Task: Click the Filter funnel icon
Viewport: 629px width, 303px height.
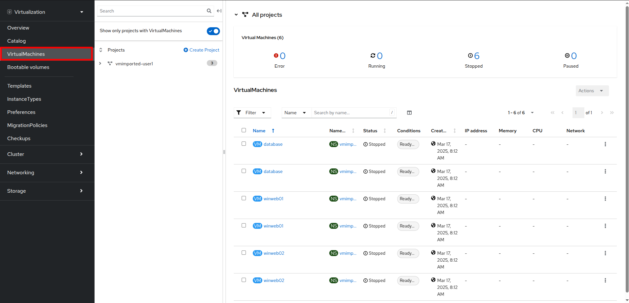Action: tap(239, 113)
